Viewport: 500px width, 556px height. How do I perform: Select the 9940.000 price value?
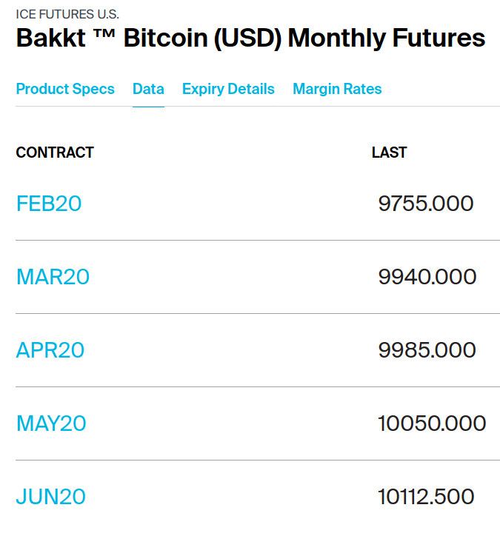pos(427,277)
